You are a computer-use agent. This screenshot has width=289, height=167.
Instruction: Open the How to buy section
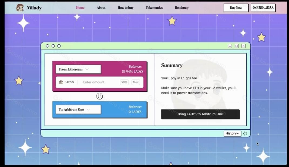tap(126, 8)
